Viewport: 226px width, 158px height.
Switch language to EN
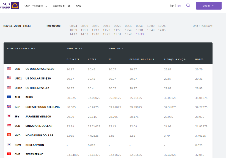pos(179,5)
